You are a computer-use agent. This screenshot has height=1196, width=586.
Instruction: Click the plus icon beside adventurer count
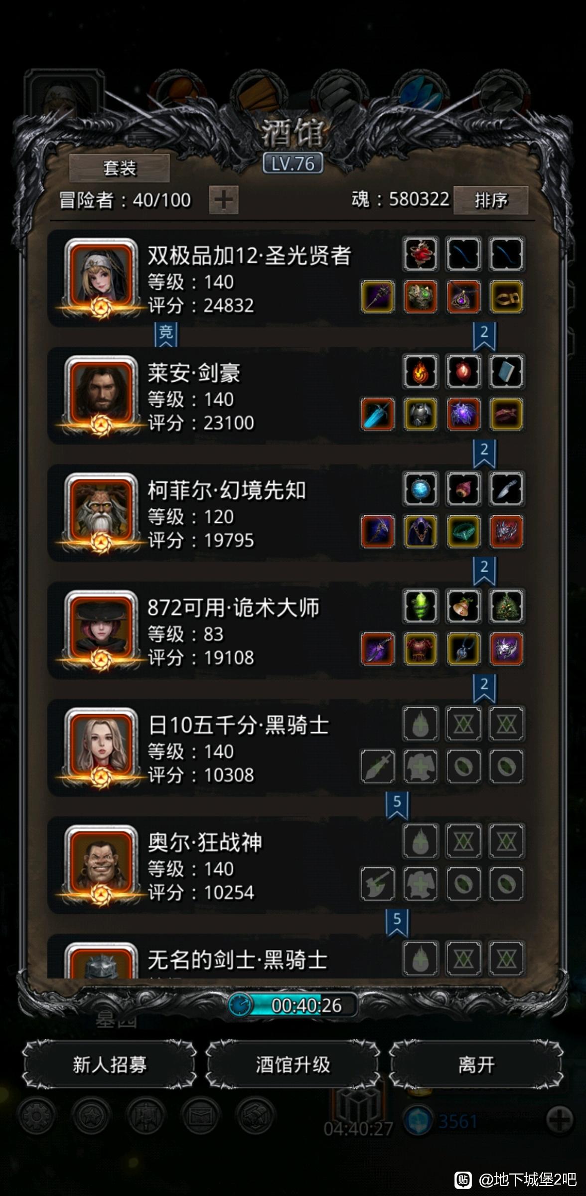pyautogui.click(x=224, y=200)
